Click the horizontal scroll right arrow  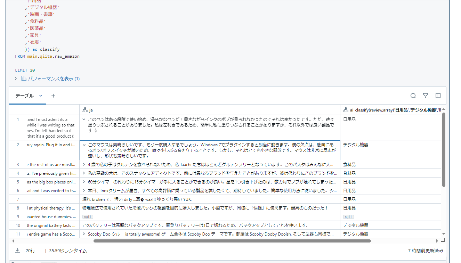pos(437,241)
